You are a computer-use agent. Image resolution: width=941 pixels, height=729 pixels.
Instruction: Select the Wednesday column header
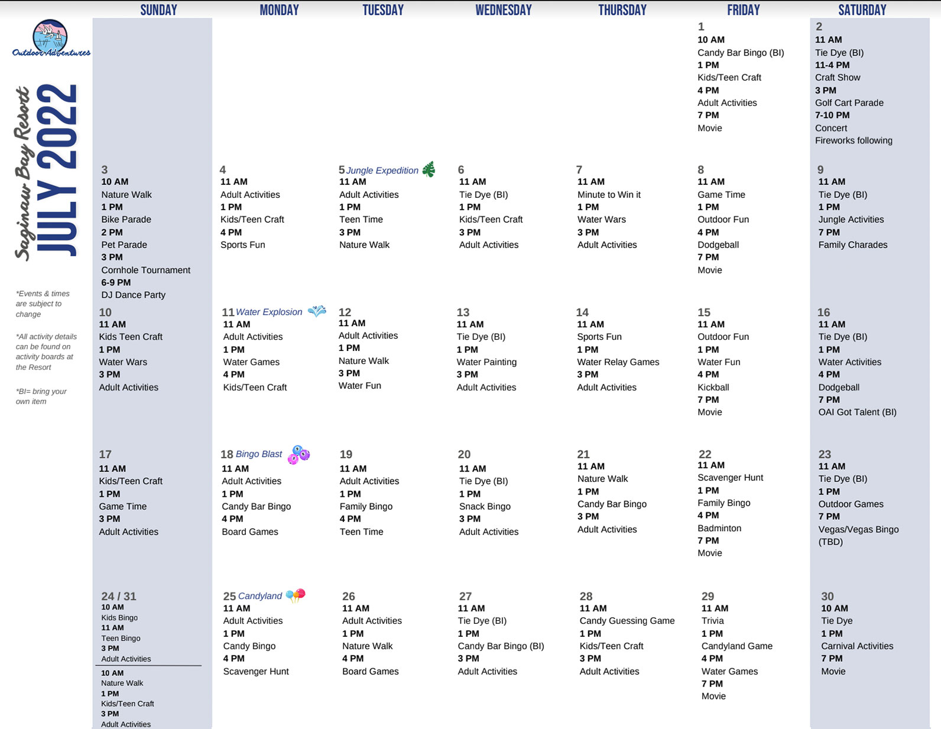pos(503,10)
